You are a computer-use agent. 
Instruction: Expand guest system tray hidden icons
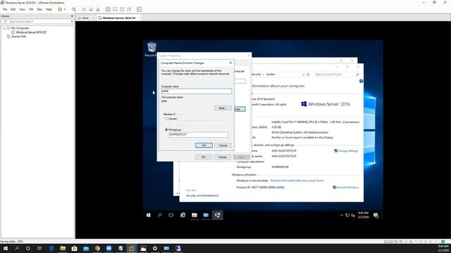pyautogui.click(x=341, y=215)
